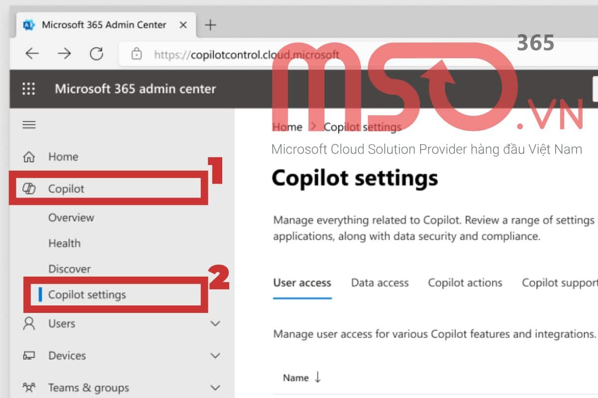The height and width of the screenshot is (398, 598).
Task: Switch to the Copilot actions tab
Action: click(x=465, y=283)
